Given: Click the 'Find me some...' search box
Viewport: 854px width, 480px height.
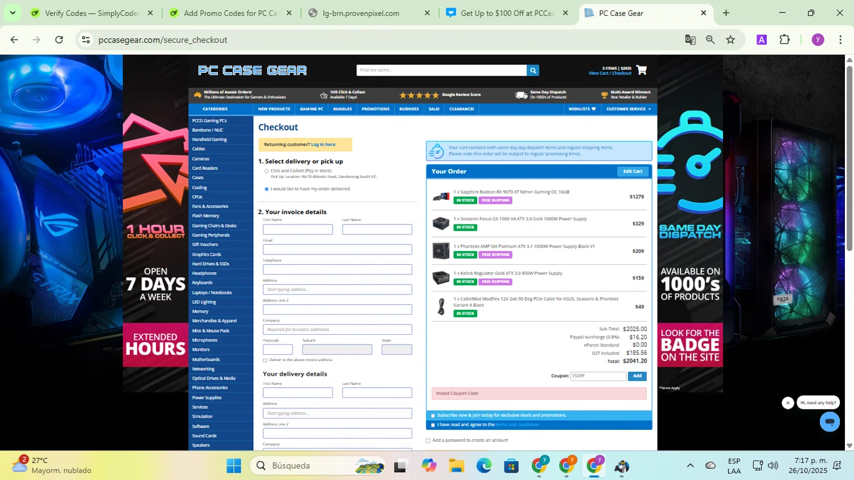Looking at the screenshot, I should pyautogui.click(x=441, y=71).
